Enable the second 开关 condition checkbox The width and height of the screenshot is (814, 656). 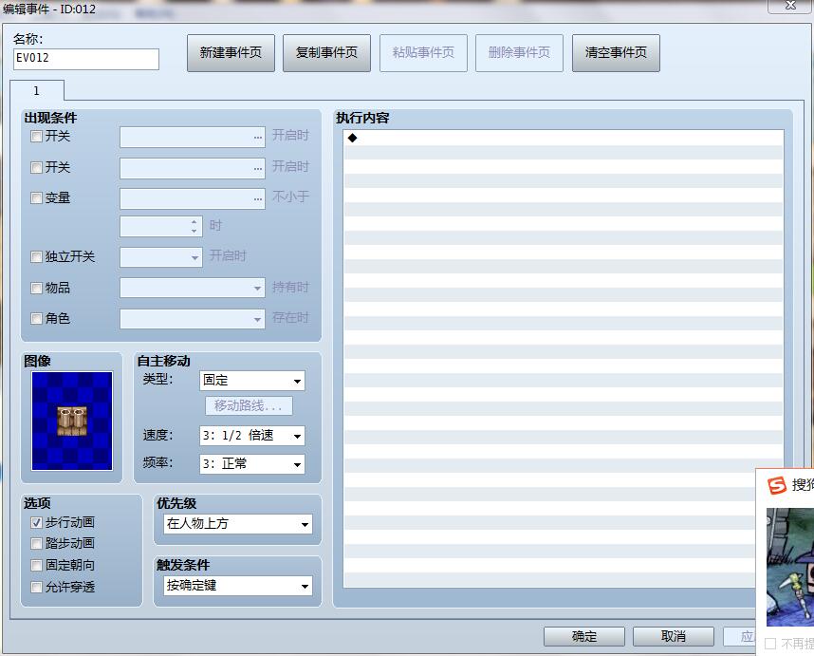click(x=36, y=167)
